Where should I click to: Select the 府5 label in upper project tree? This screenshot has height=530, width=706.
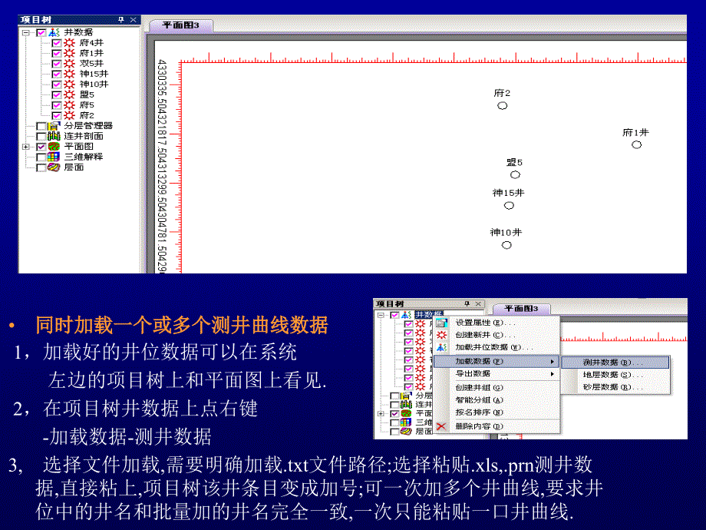[x=87, y=105]
